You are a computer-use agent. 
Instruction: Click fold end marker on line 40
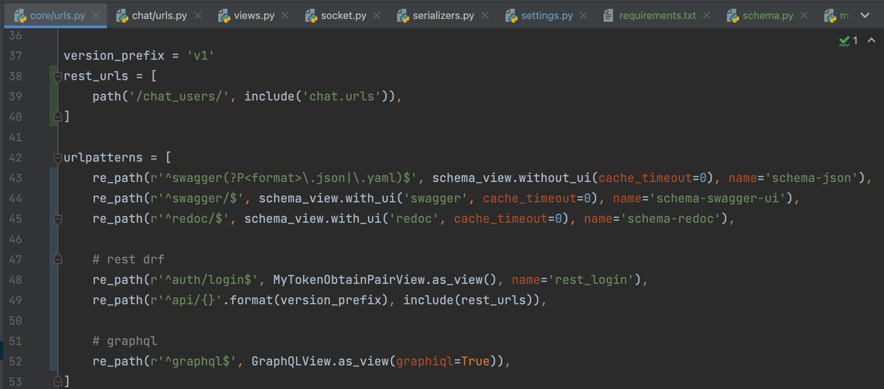pyautogui.click(x=58, y=116)
